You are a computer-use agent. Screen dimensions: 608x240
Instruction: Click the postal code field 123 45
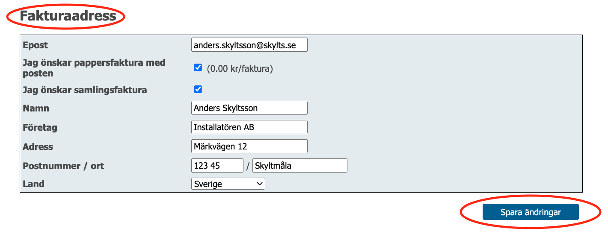coord(217,166)
